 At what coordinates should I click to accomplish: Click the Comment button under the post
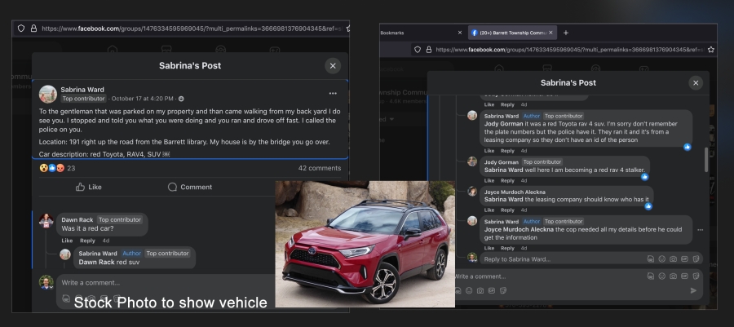coord(190,187)
